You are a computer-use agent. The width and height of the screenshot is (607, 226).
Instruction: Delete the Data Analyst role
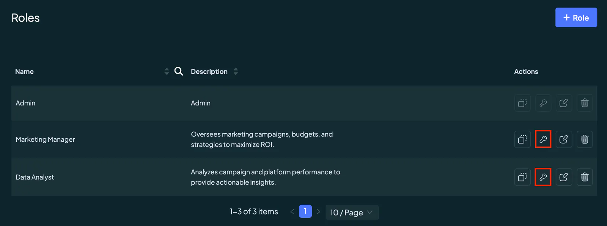[585, 177]
